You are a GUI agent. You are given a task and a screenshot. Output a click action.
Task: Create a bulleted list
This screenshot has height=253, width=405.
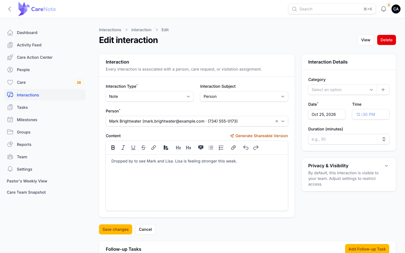pyautogui.click(x=211, y=148)
